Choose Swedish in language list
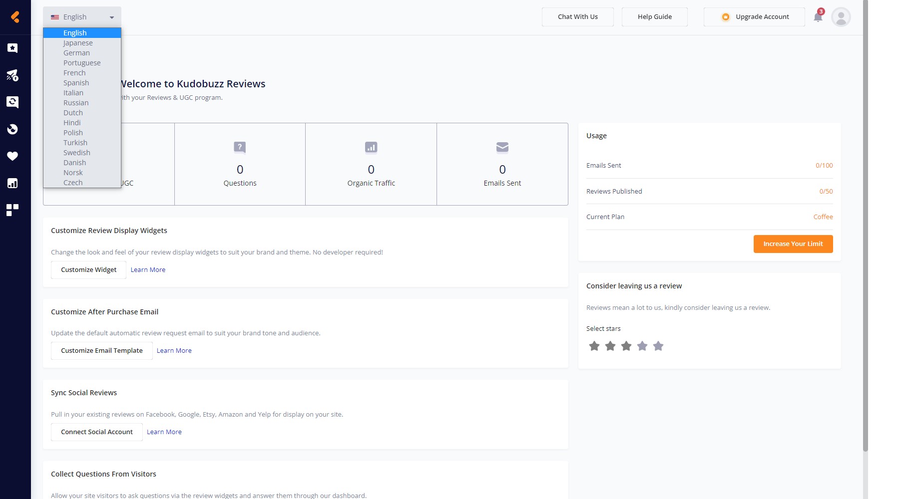The image size is (909, 499). coord(82,153)
